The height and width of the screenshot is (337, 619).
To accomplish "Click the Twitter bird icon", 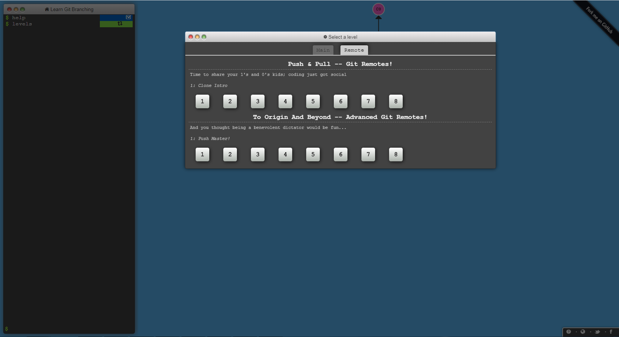I will (x=597, y=332).
